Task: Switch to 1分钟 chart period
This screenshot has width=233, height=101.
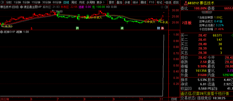Action: click(x=17, y=2)
